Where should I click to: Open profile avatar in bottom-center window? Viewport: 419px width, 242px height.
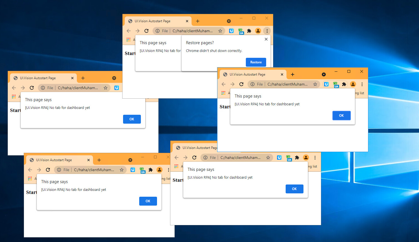(x=306, y=158)
